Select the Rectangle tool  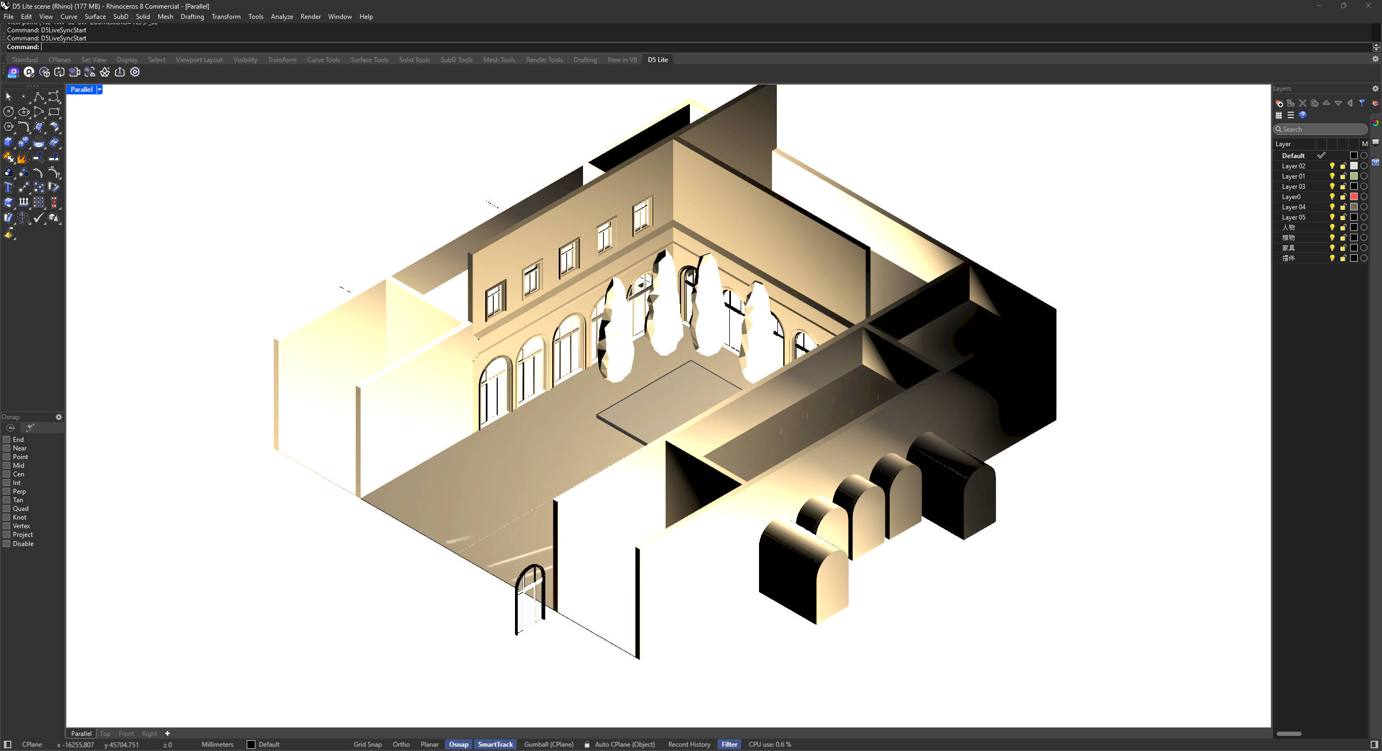tap(54, 112)
